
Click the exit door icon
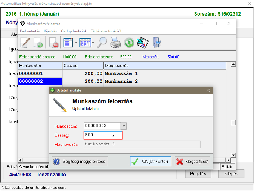click(157, 43)
